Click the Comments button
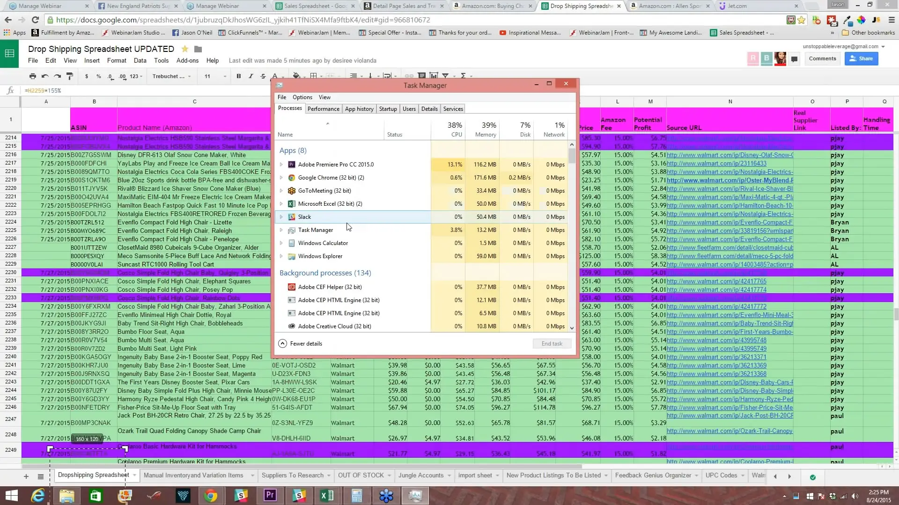Image resolution: width=899 pixels, height=505 pixels. [822, 58]
